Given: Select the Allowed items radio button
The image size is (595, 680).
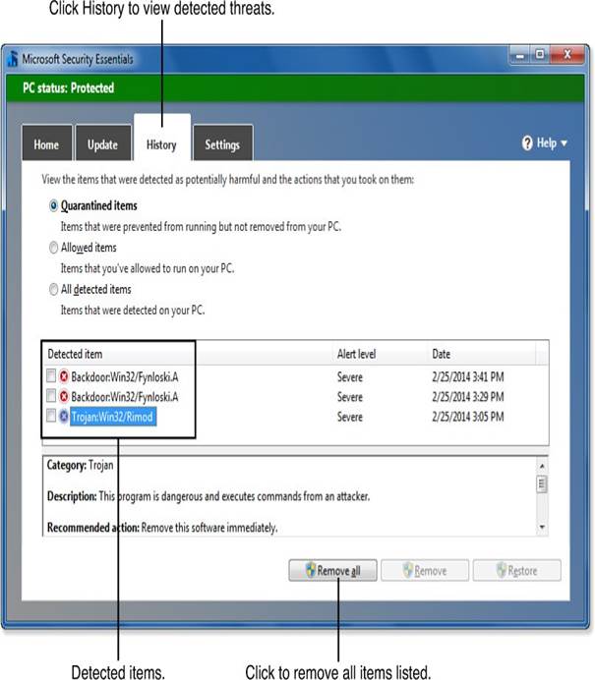Looking at the screenshot, I should point(53,248).
